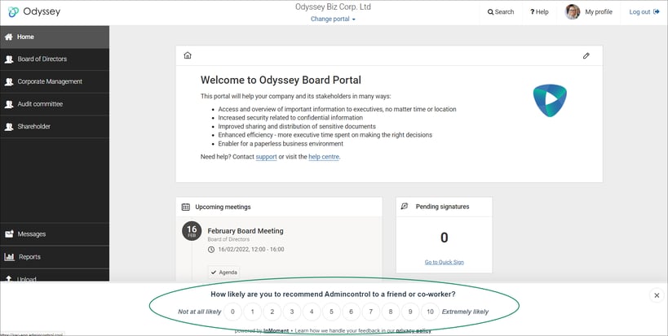Image resolution: width=668 pixels, height=336 pixels.
Task: Click the help centre link
Action: (x=324, y=157)
